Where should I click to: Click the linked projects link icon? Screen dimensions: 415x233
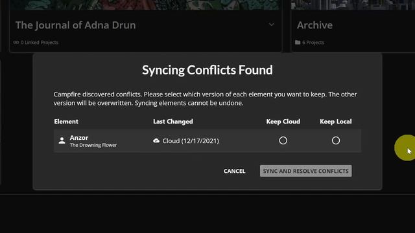[16, 42]
